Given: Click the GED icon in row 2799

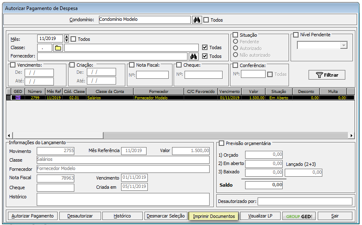Looking at the screenshot, I should point(18,97).
